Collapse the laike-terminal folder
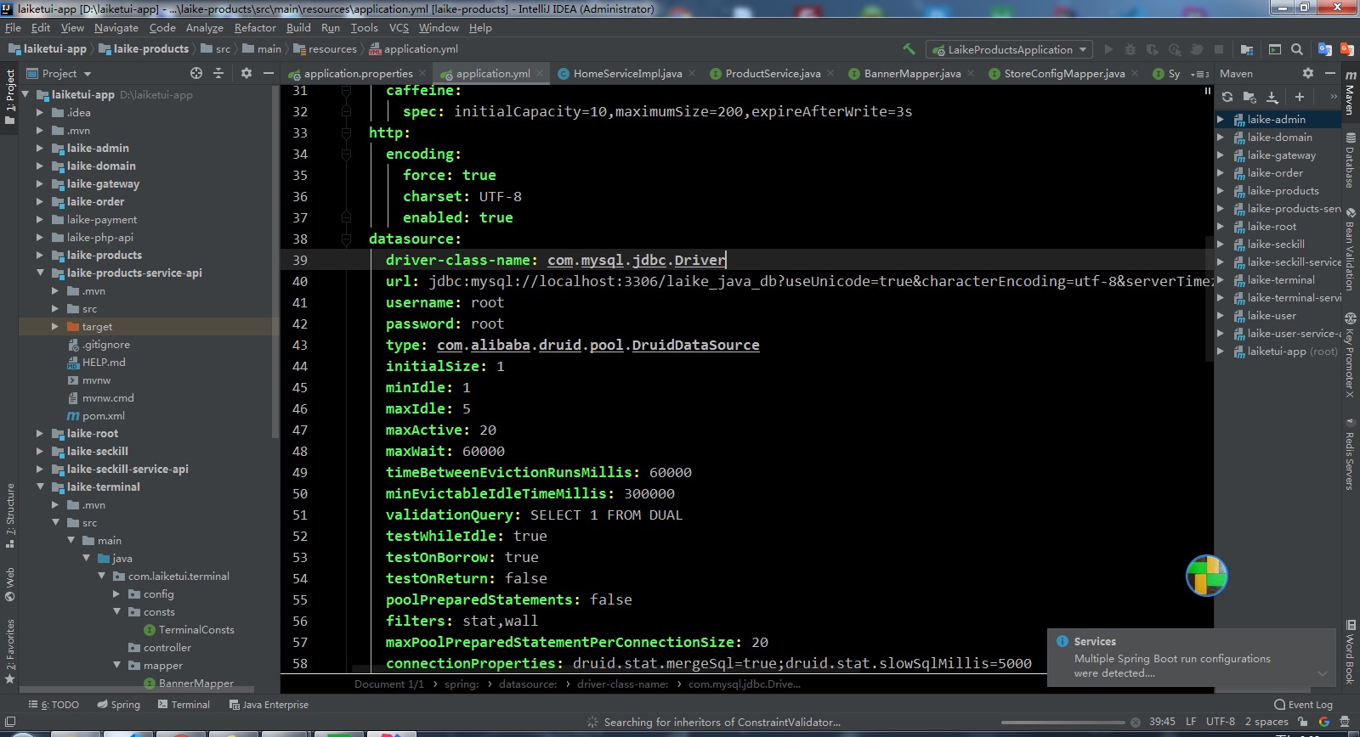This screenshot has height=737, width=1360. point(40,487)
